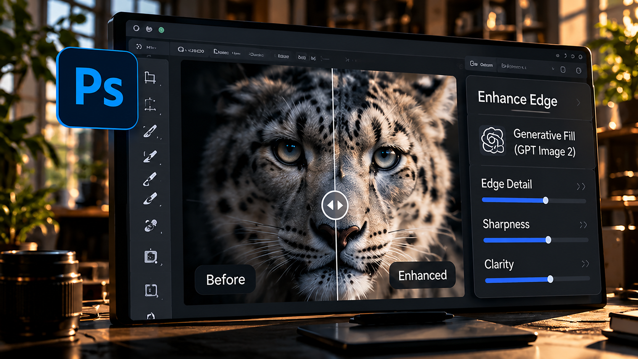Click the before/after comparison handle
This screenshot has height=359, width=638.
click(335, 205)
